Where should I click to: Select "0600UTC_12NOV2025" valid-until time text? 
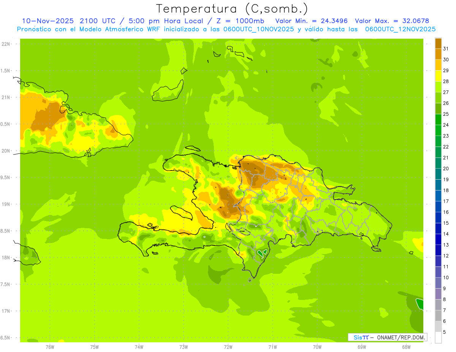coord(400,29)
